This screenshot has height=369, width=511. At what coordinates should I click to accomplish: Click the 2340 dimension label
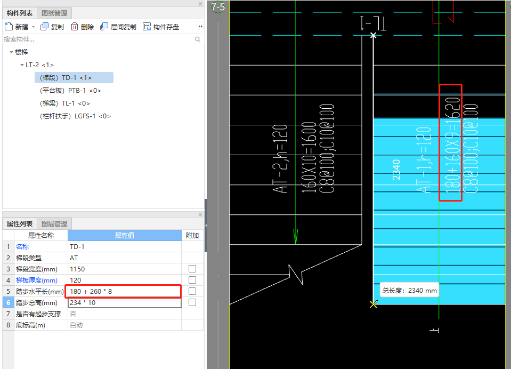pos(396,170)
